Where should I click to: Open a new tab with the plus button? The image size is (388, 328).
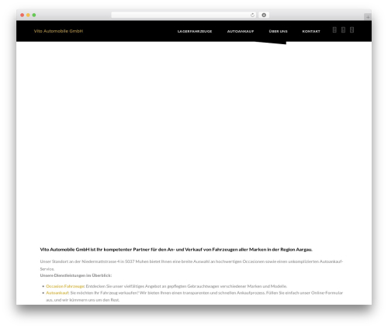368,17
